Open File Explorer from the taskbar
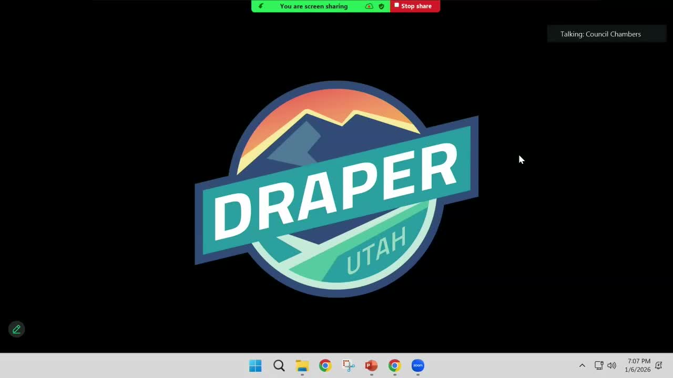The width and height of the screenshot is (673, 378). 302,366
